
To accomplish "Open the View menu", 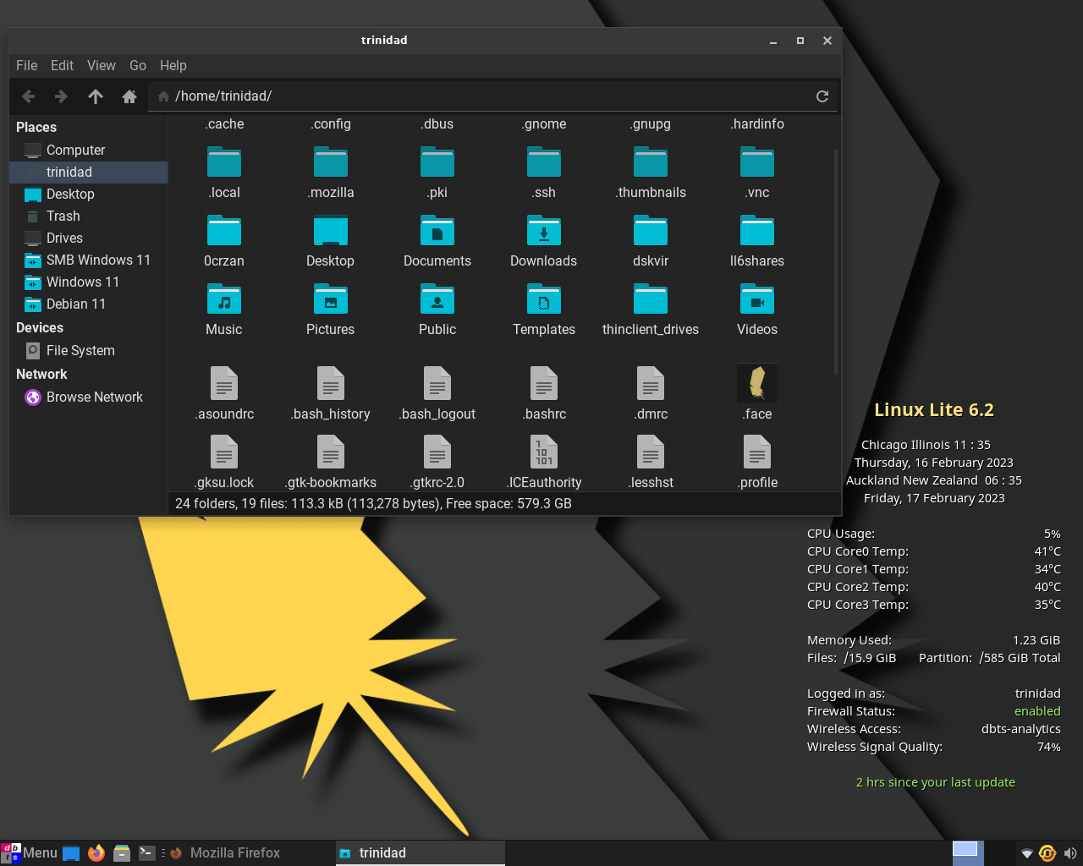I will (102, 65).
